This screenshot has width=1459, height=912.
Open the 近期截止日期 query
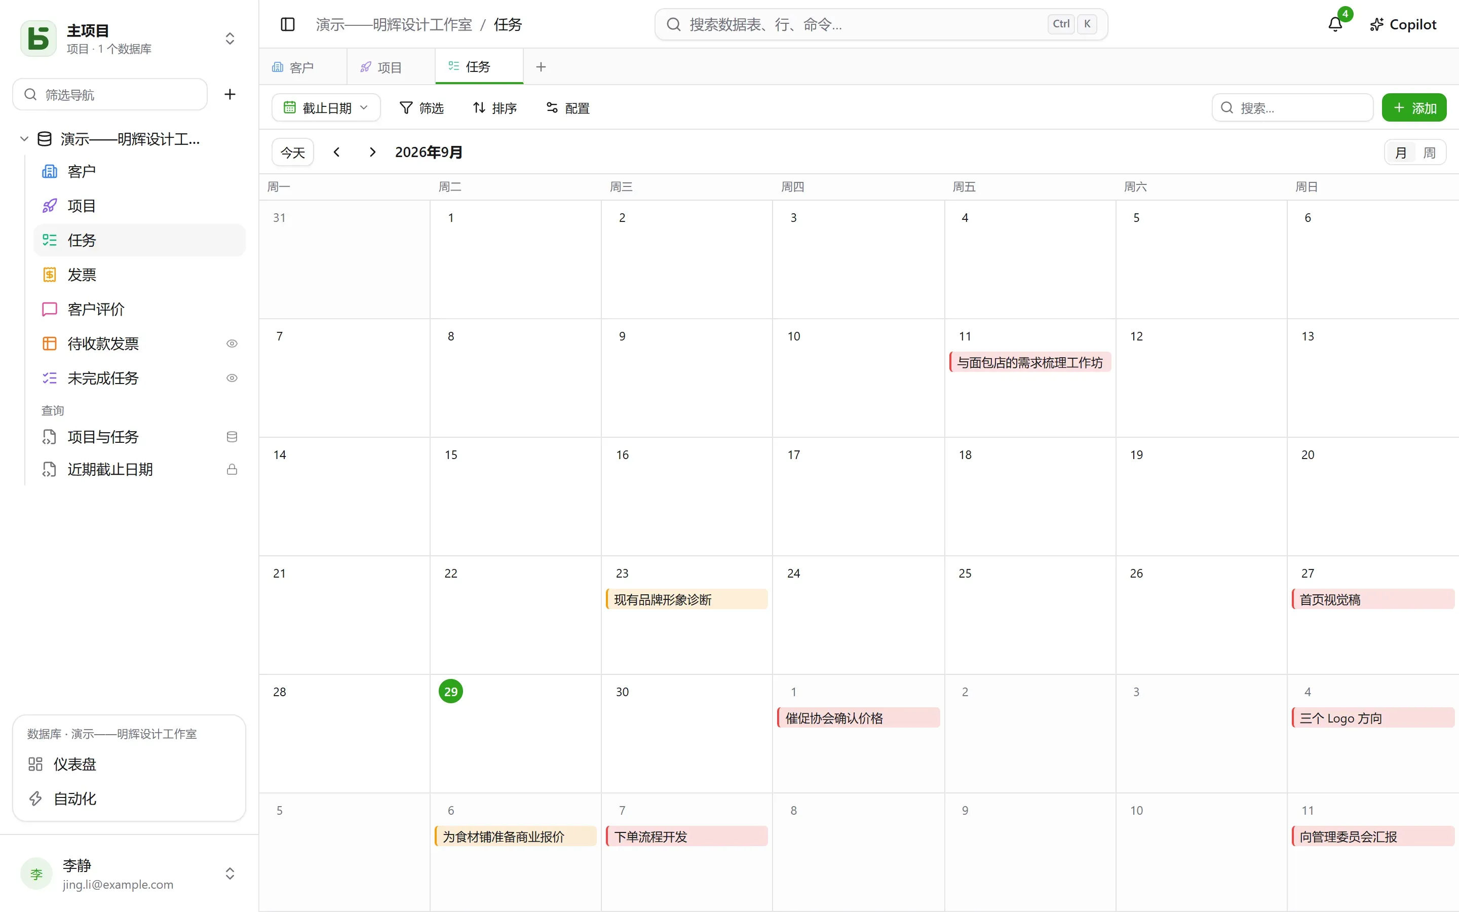139,469
